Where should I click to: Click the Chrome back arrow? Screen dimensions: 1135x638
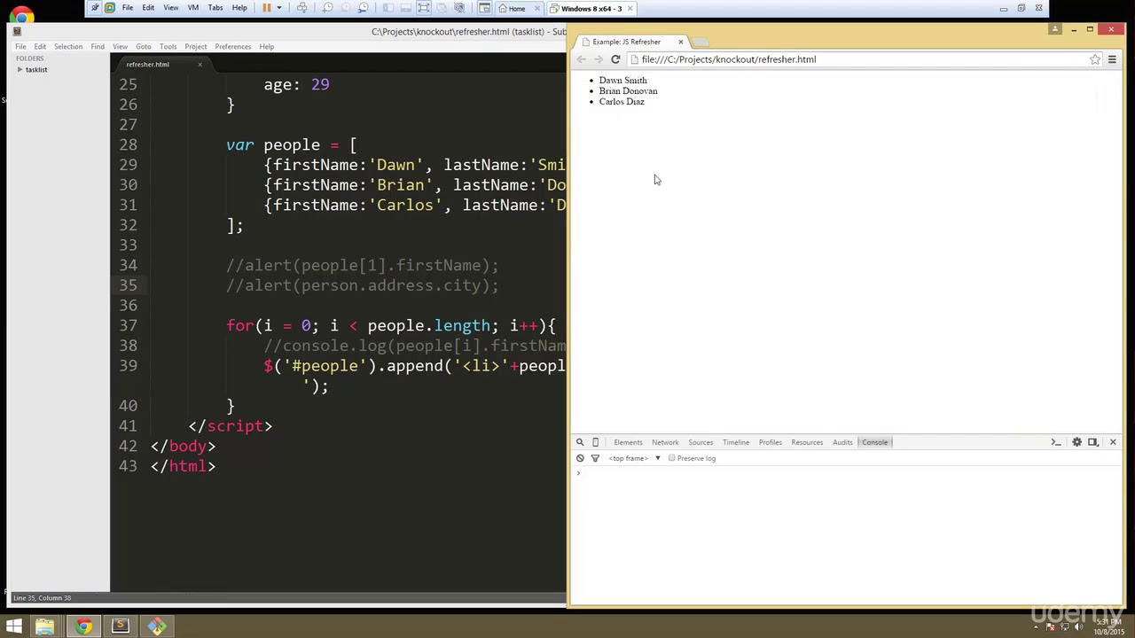[582, 59]
